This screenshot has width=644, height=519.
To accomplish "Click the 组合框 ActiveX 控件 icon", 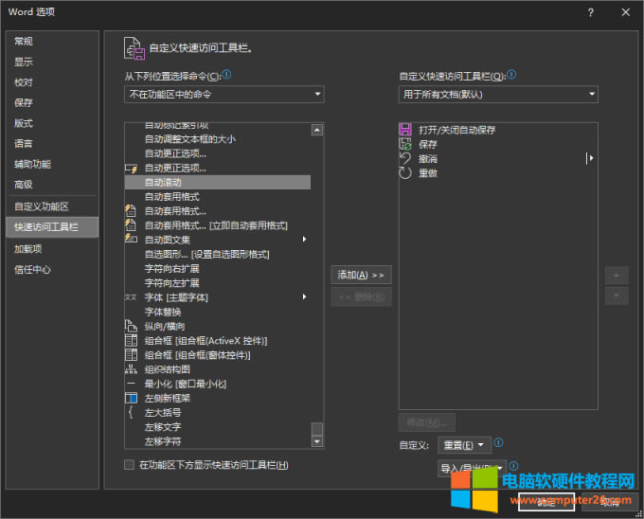I will (132, 340).
